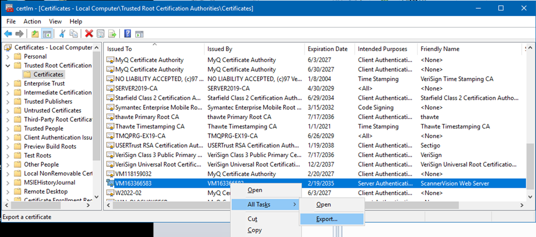This screenshot has height=237, width=536.
Task: Click the Friendly Name column header
Action: (440, 49)
